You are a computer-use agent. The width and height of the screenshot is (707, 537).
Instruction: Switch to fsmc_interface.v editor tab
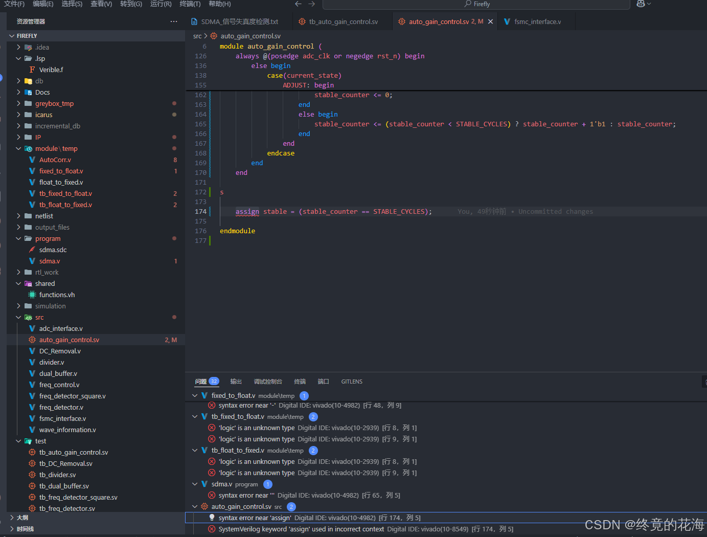pyautogui.click(x=536, y=21)
